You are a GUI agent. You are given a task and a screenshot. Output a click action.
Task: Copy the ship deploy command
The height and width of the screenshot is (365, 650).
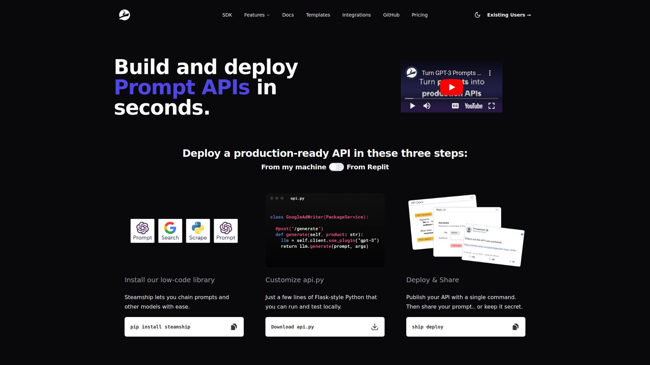(515, 327)
